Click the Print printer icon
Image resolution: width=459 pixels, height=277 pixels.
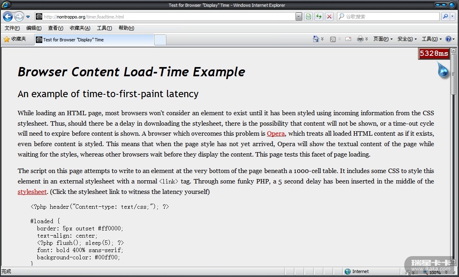coord(360,39)
